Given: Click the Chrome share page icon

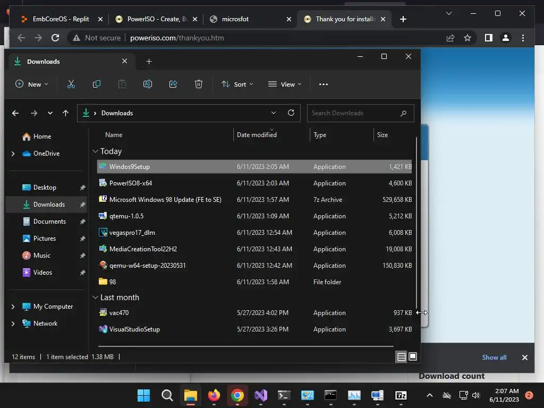Looking at the screenshot, I should pyautogui.click(x=450, y=38).
